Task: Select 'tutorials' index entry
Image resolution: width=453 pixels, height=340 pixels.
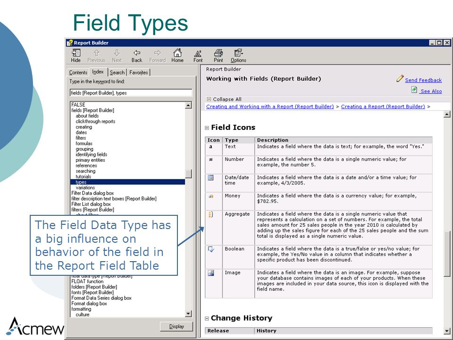Action: tap(83, 176)
